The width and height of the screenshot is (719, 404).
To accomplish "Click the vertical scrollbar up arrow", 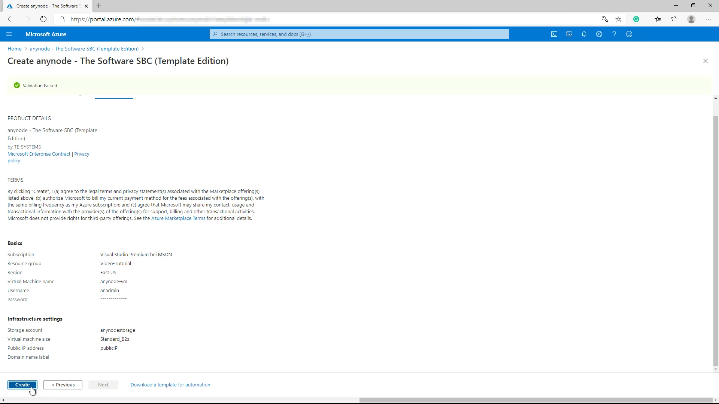I will pyautogui.click(x=716, y=98).
